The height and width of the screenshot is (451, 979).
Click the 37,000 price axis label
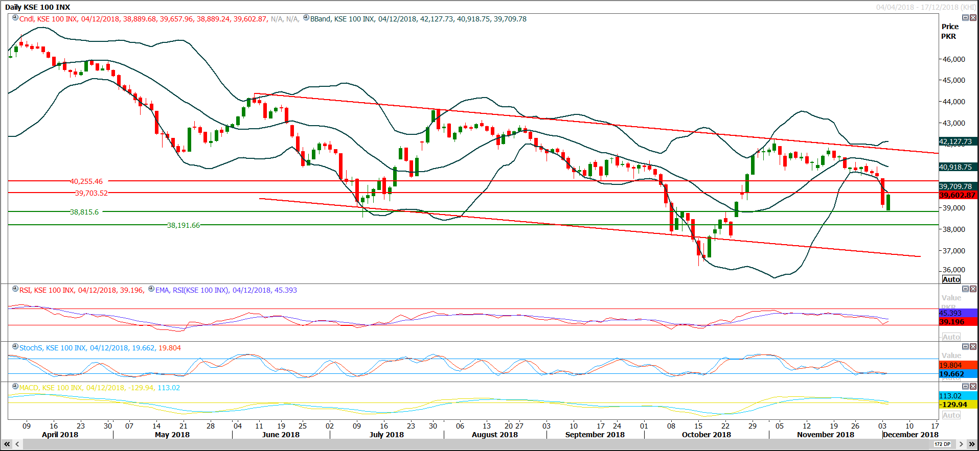tap(954, 251)
